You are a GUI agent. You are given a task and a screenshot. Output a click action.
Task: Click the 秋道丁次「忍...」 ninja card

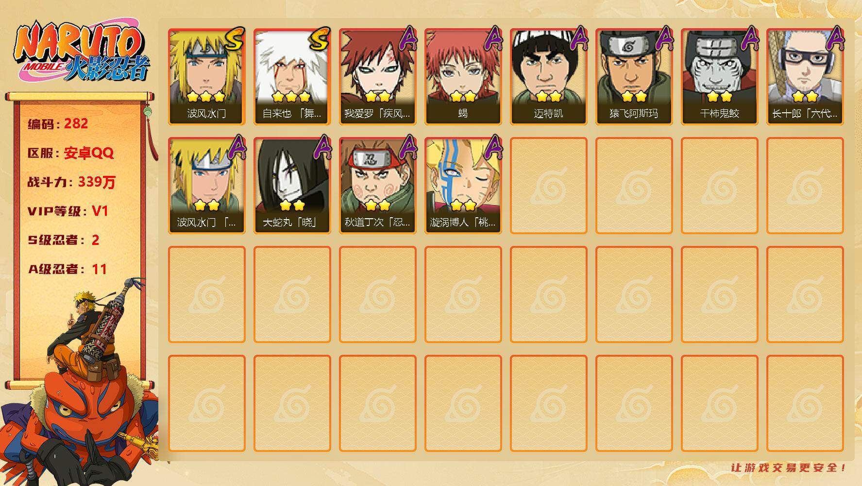(378, 186)
